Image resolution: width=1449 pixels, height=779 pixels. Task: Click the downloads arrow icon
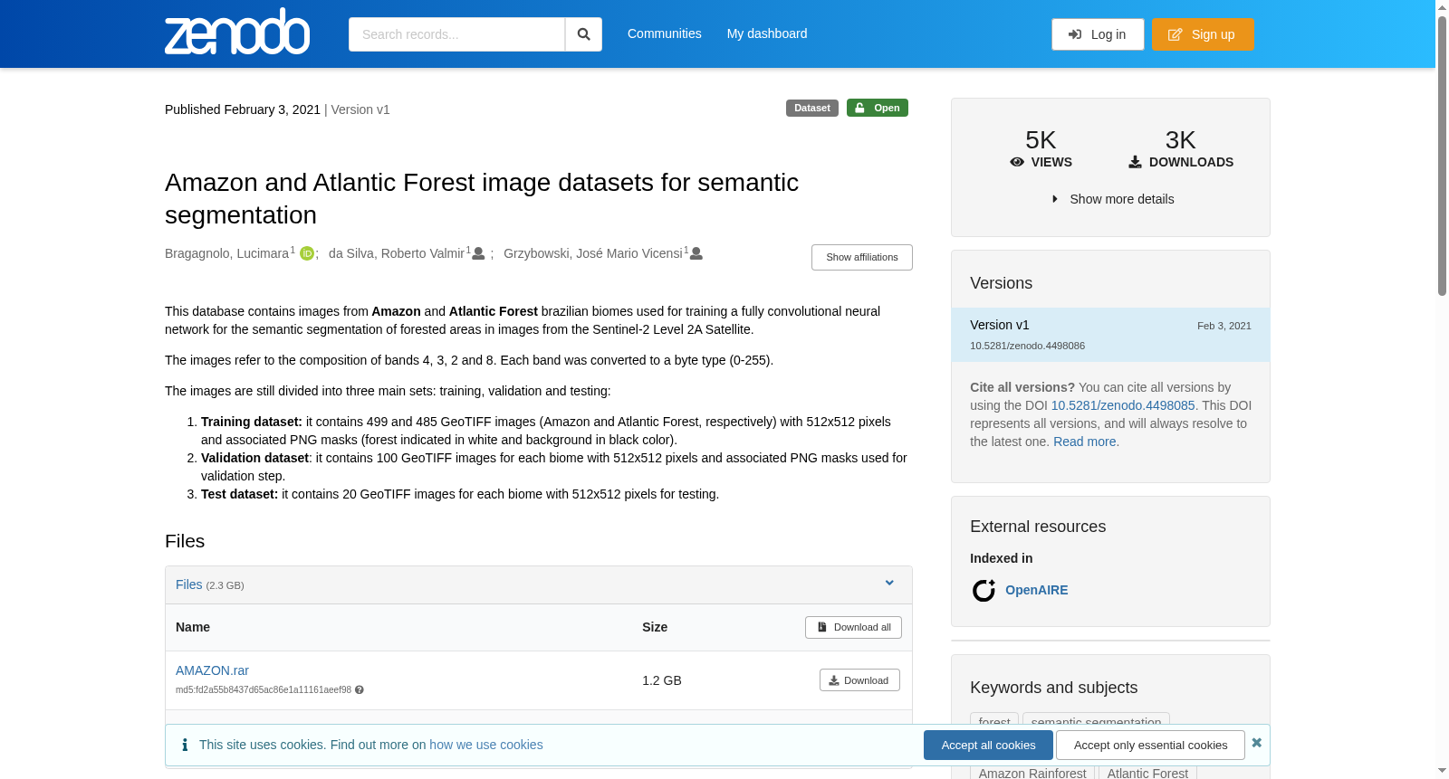click(1135, 162)
